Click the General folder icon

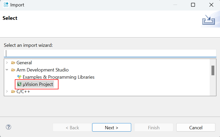pos(13,63)
